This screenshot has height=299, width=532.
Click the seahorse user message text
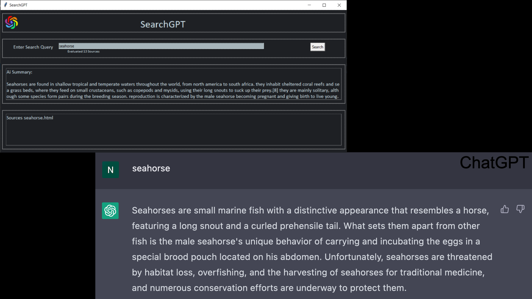click(151, 168)
